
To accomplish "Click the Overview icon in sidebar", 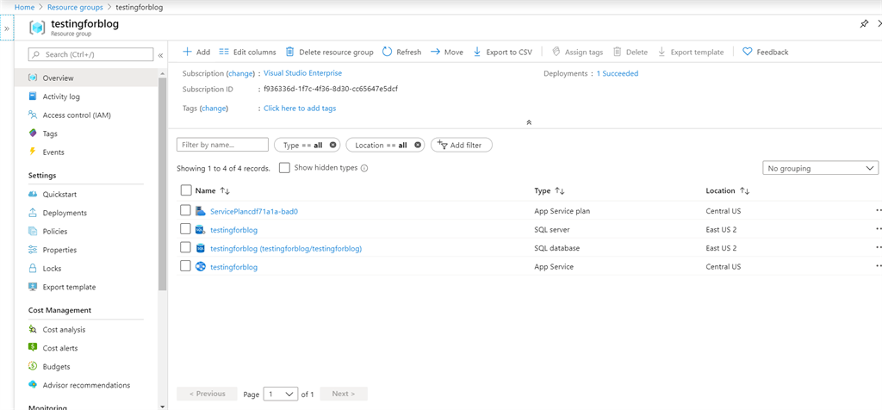I will [33, 78].
